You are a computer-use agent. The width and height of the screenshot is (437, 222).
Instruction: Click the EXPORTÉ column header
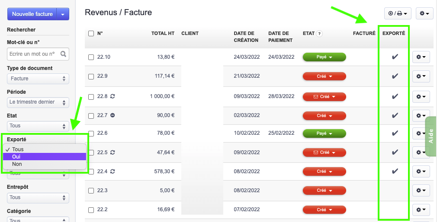[x=394, y=33]
